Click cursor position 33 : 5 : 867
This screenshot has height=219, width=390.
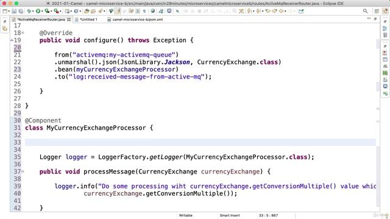point(268,215)
